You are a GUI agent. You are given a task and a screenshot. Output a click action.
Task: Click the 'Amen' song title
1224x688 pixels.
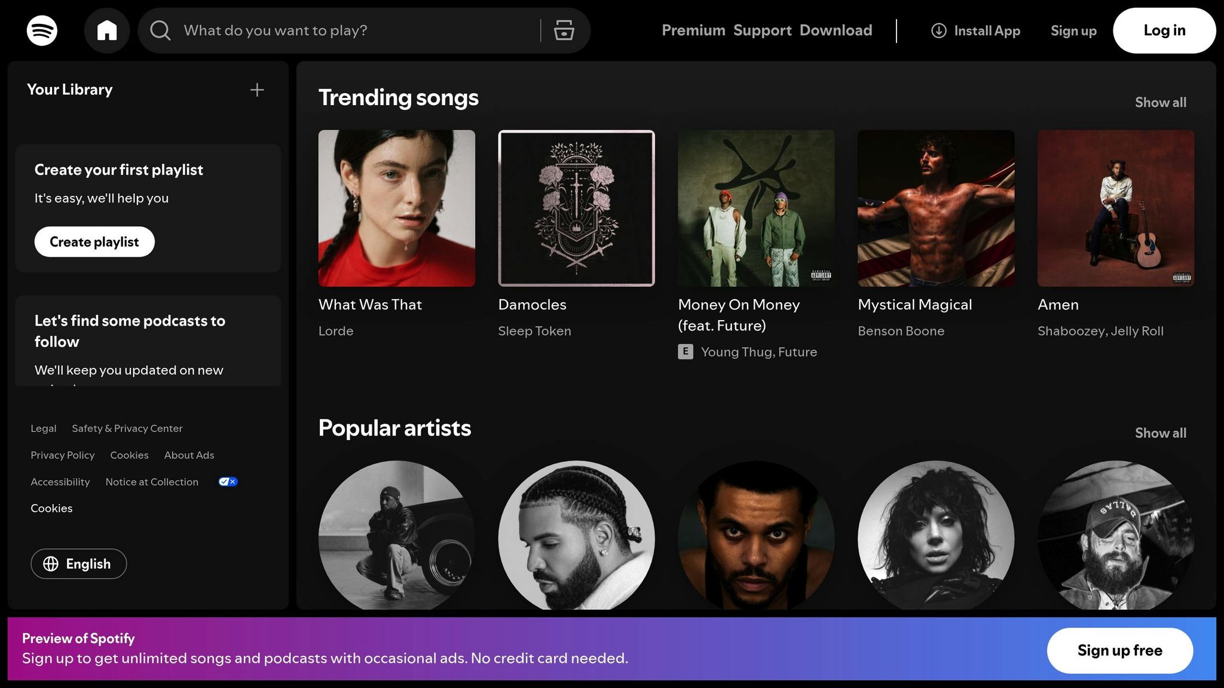coord(1058,305)
